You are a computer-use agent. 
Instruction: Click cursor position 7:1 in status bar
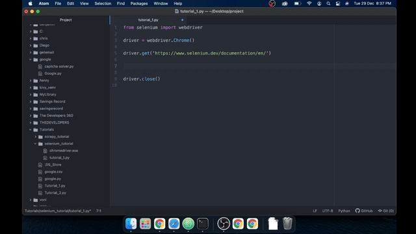[x=99, y=211]
